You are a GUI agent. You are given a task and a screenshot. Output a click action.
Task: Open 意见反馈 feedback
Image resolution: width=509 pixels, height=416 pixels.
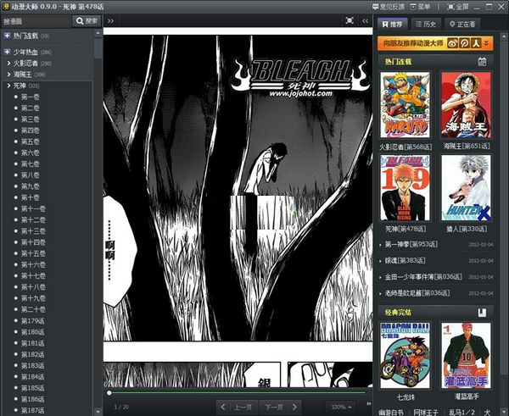click(x=389, y=7)
